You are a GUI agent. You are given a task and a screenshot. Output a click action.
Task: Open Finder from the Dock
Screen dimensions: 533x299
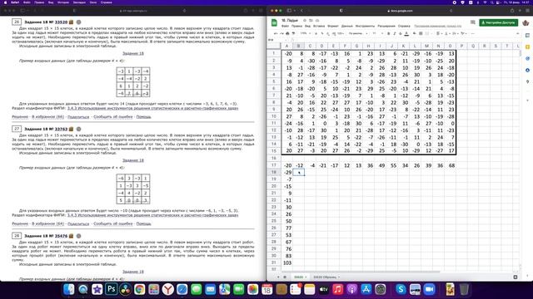pos(68,289)
